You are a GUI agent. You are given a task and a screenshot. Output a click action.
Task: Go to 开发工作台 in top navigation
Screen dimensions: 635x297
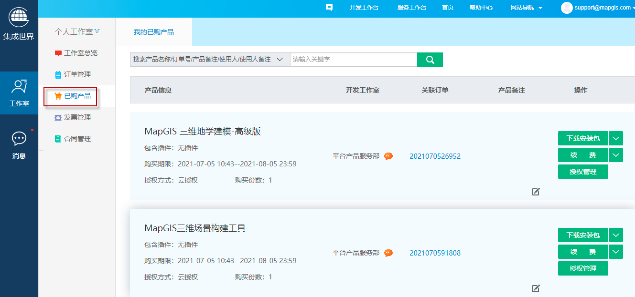click(x=364, y=8)
